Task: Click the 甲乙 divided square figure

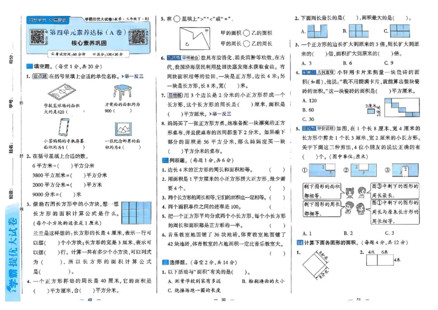Action: pos(194,38)
